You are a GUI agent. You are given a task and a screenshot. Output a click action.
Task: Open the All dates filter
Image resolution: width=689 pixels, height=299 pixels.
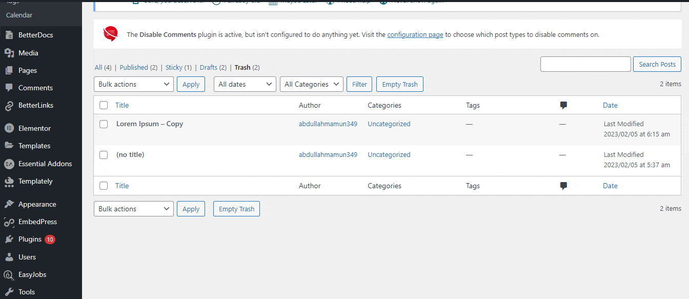[x=245, y=84]
